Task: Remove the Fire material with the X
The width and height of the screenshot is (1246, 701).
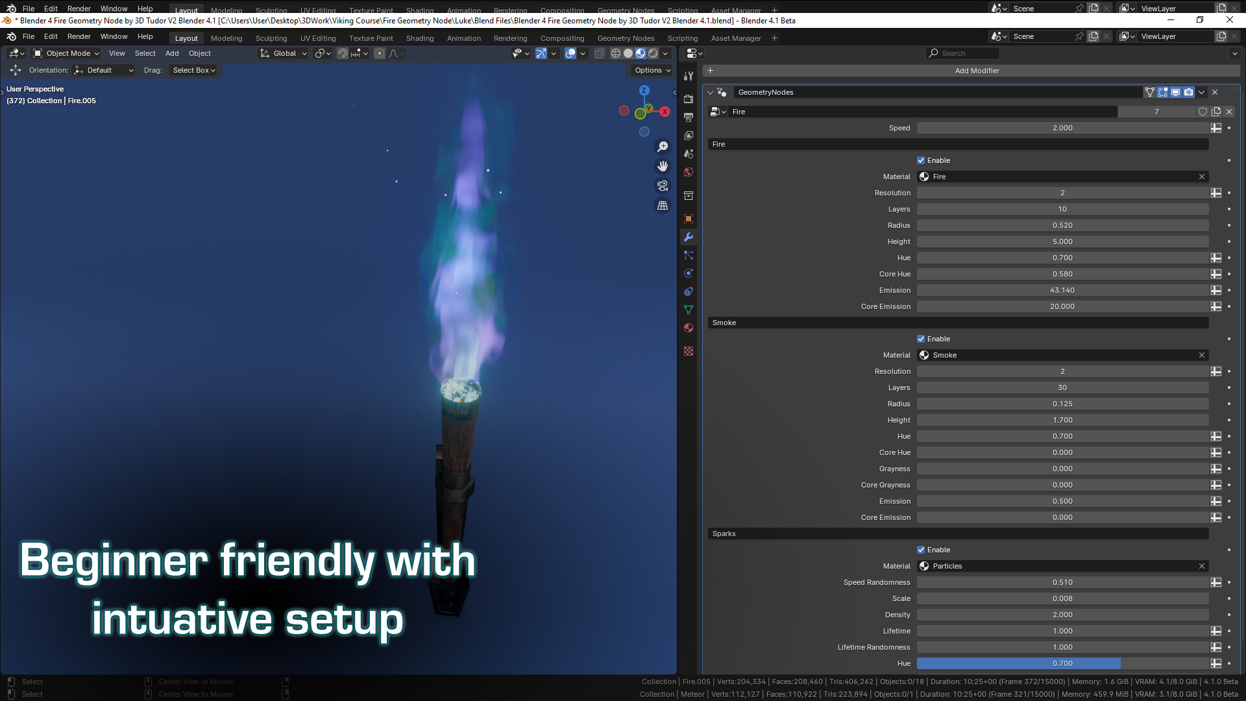Action: 1201,176
